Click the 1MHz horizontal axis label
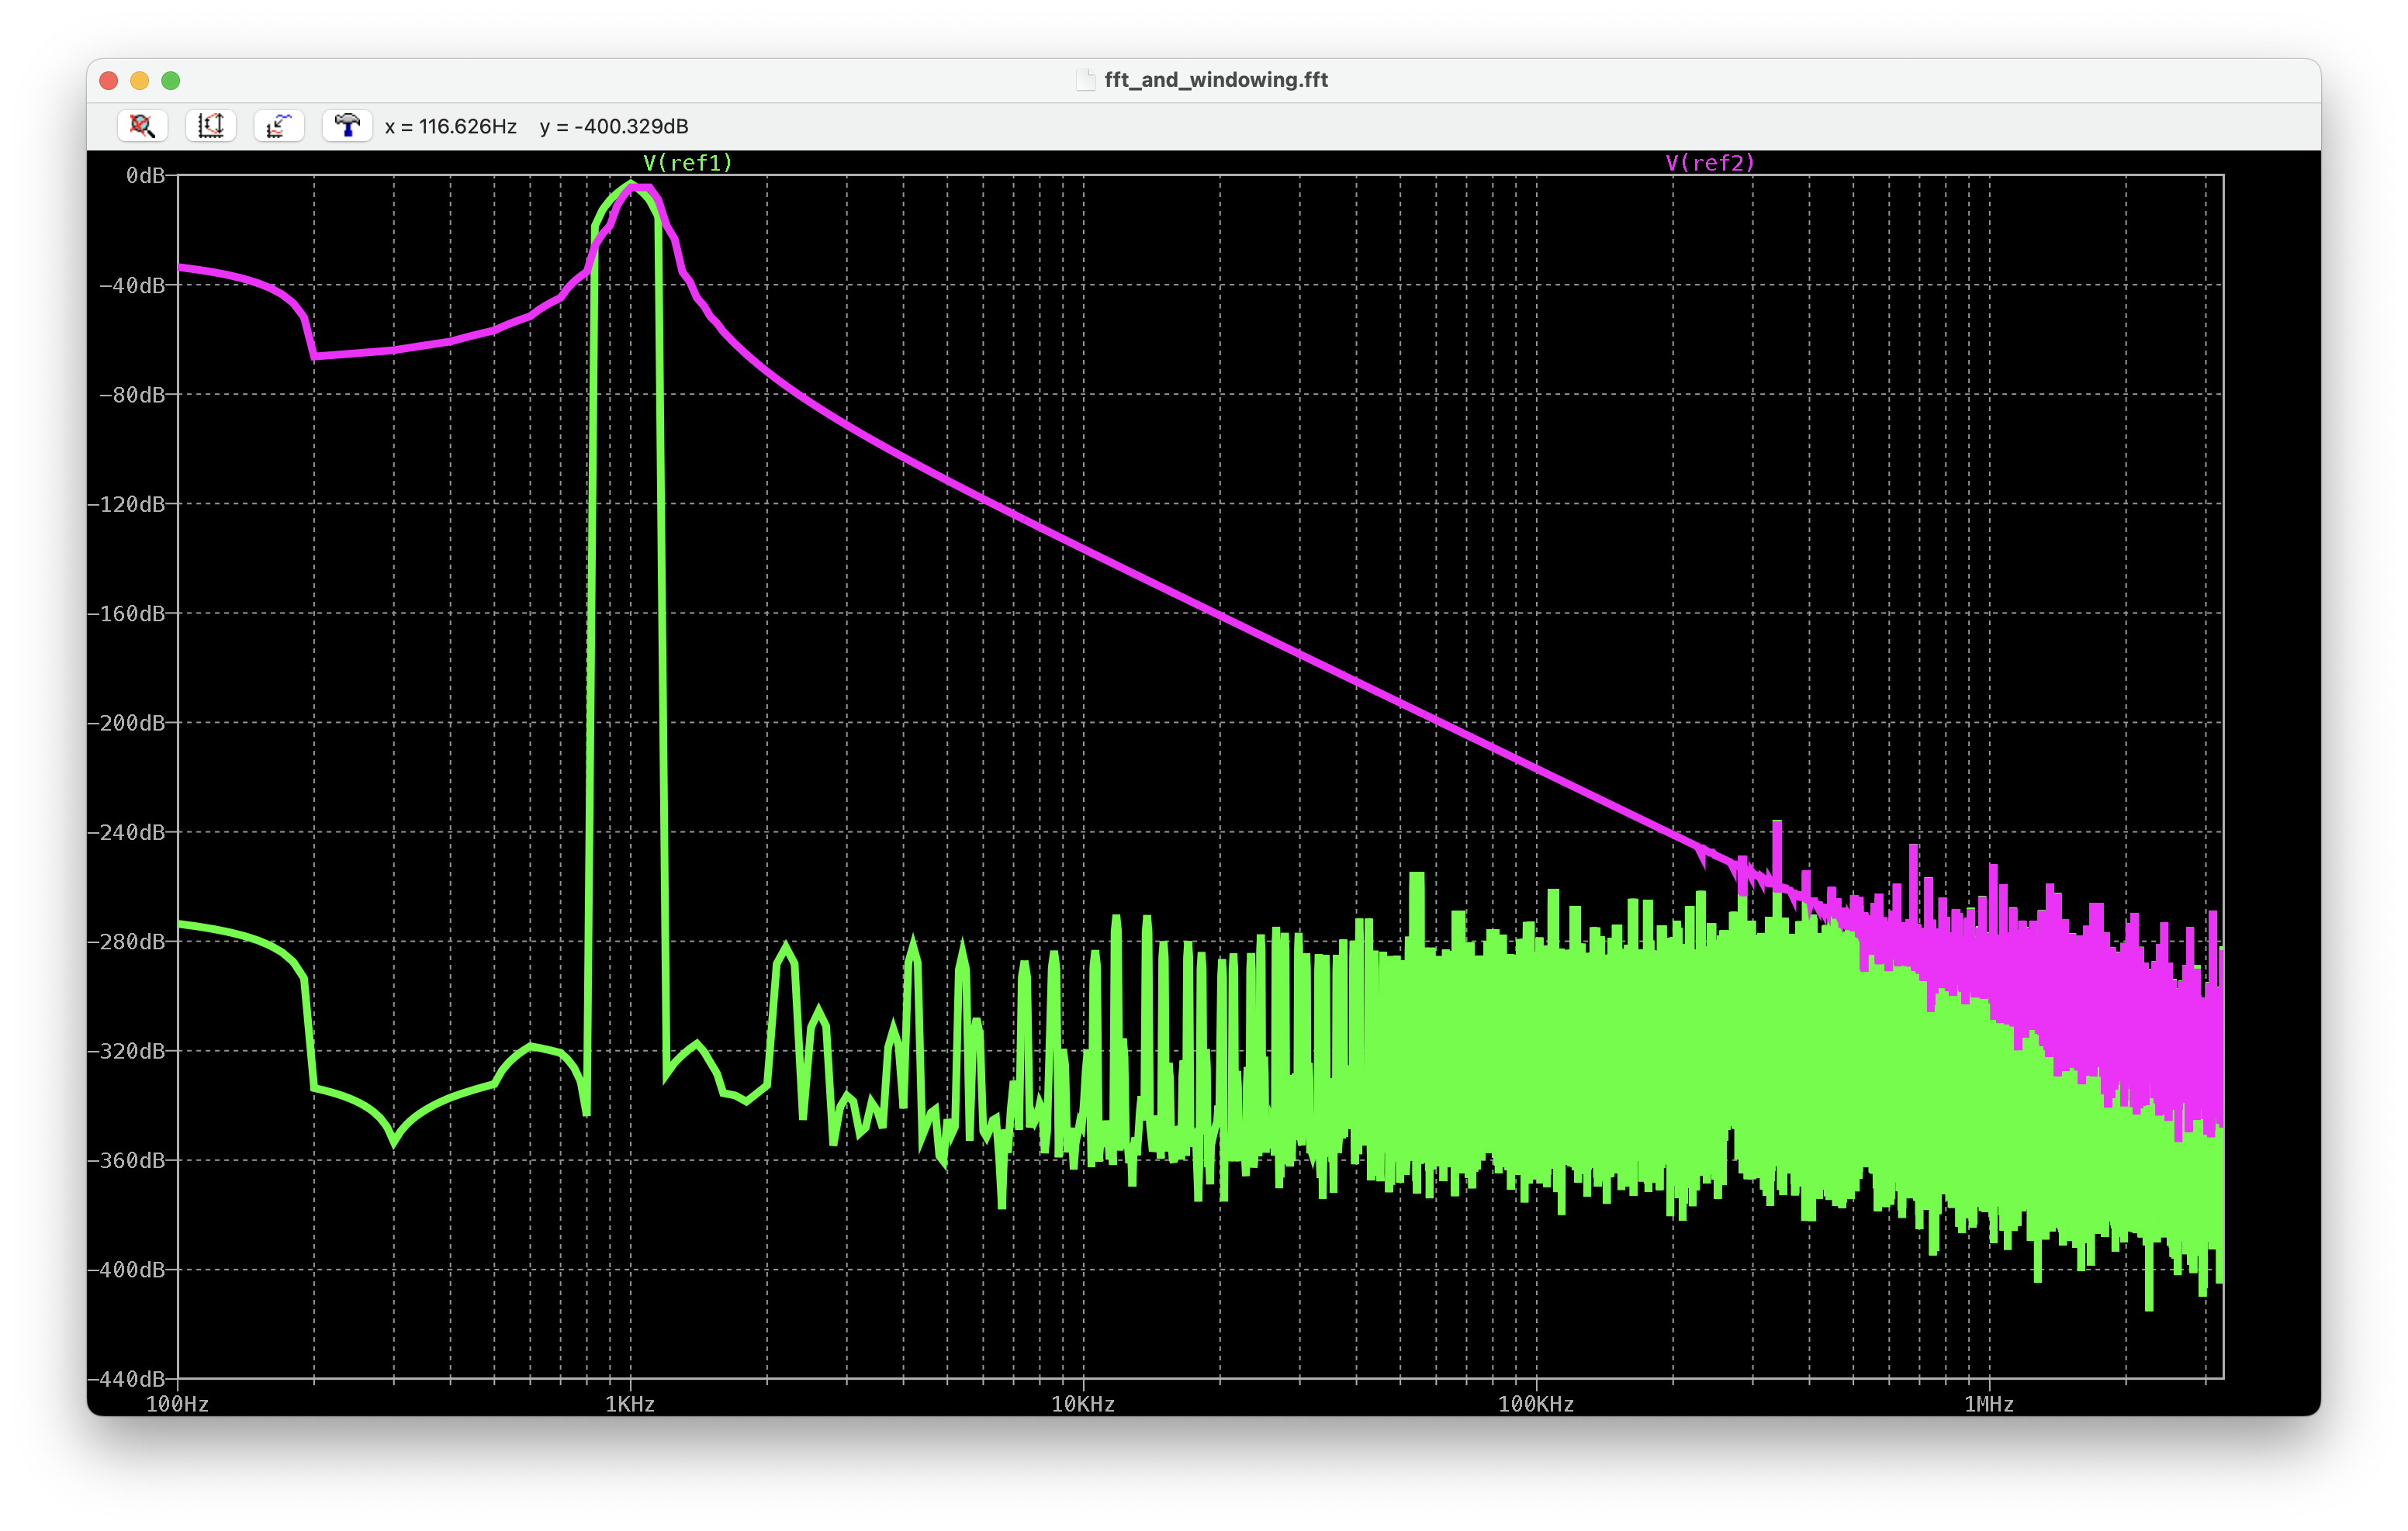This screenshot has width=2408, height=1531. pyautogui.click(x=1988, y=1404)
